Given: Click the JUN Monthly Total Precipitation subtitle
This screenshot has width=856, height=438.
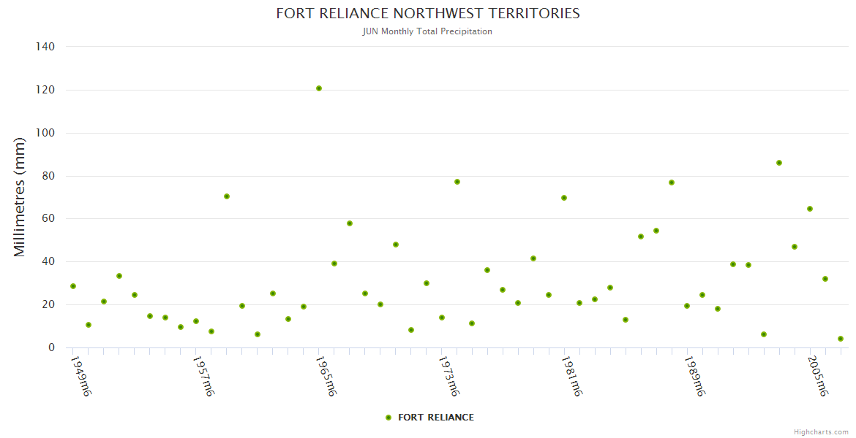Looking at the screenshot, I should coord(428,31).
